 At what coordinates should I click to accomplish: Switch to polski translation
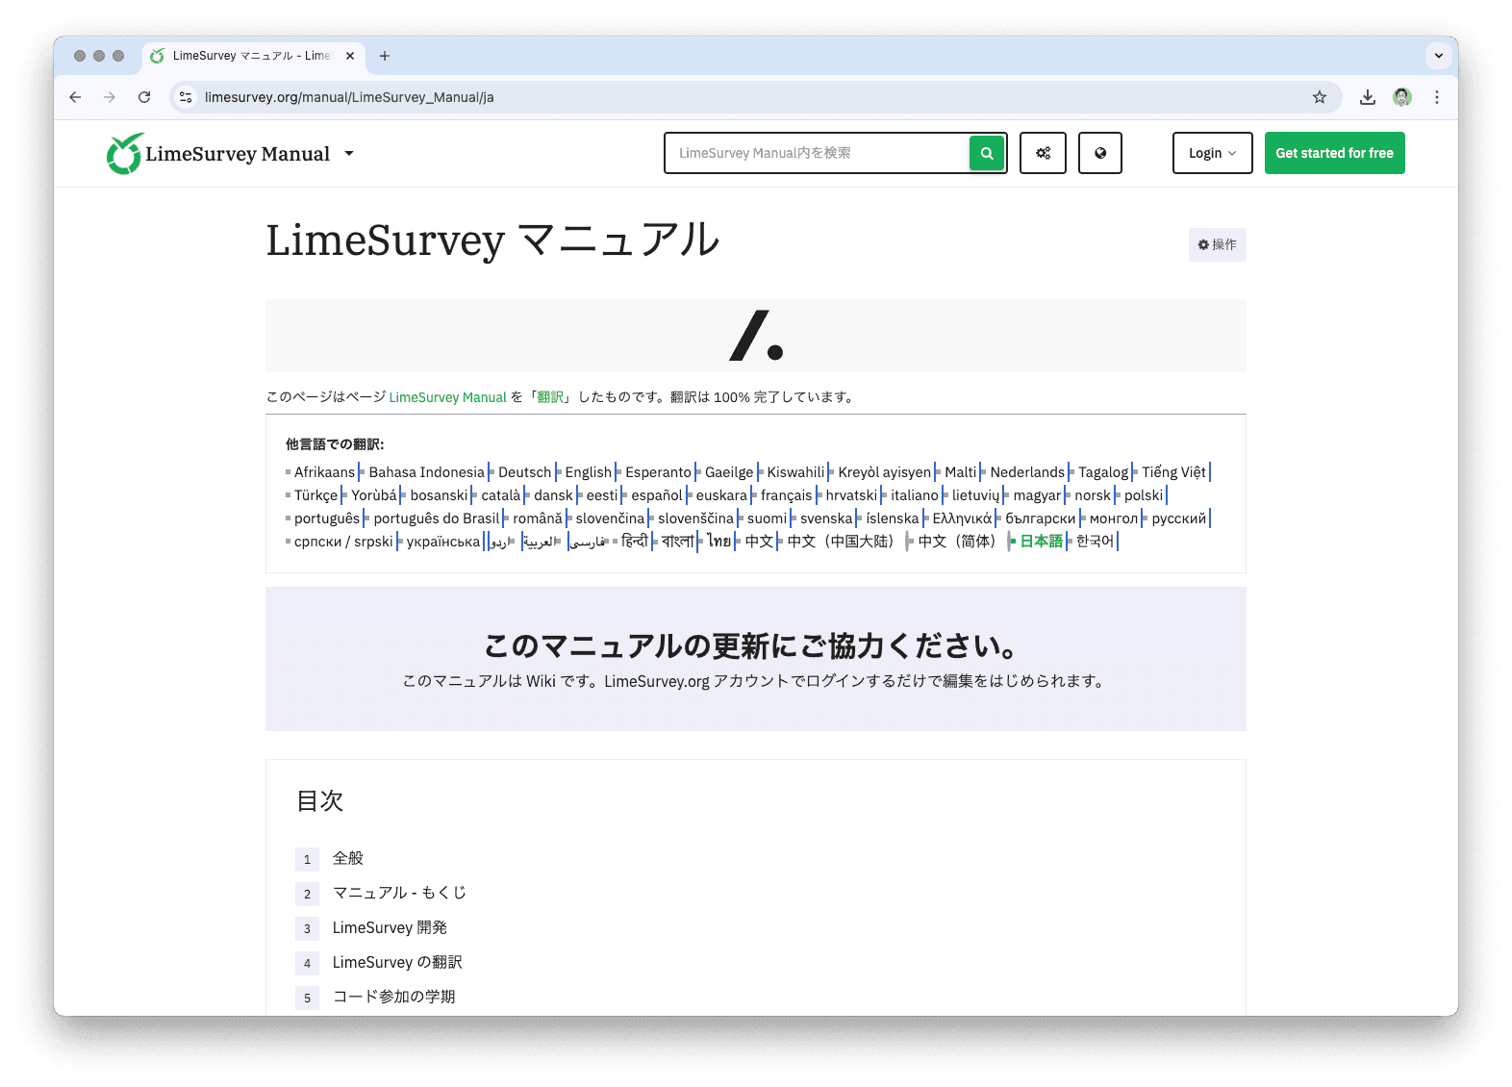click(x=1144, y=495)
